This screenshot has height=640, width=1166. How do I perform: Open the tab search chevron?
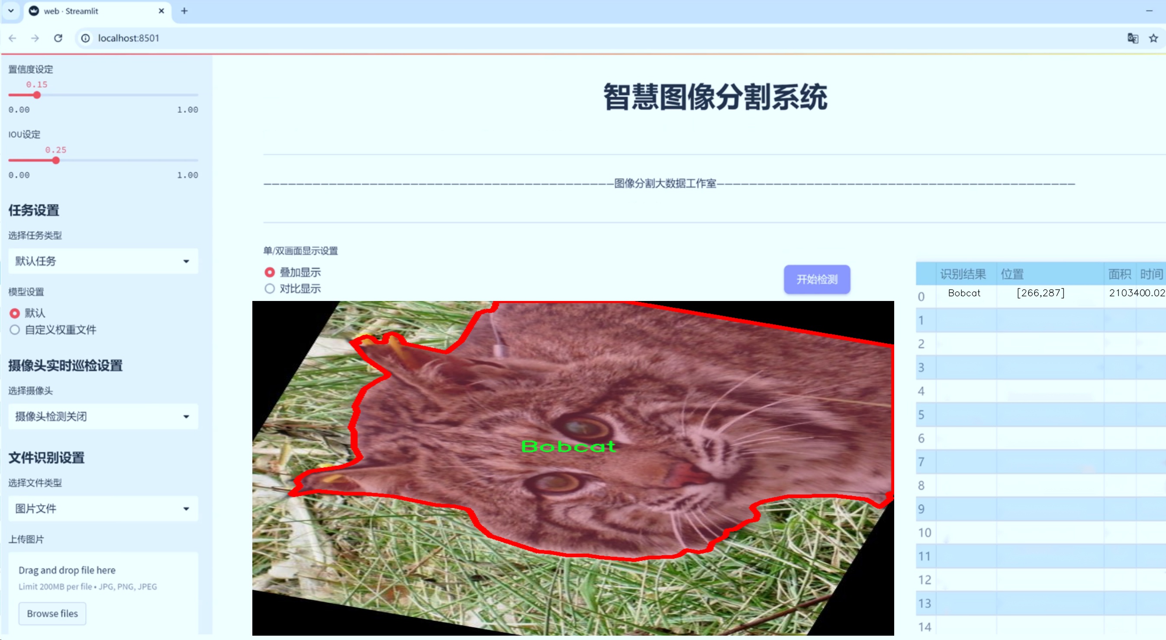pyautogui.click(x=11, y=11)
